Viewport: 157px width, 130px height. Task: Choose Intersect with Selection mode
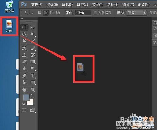click(58, 13)
